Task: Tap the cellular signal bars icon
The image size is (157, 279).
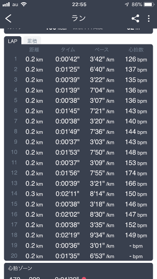Action: pyautogui.click(x=6, y=4)
